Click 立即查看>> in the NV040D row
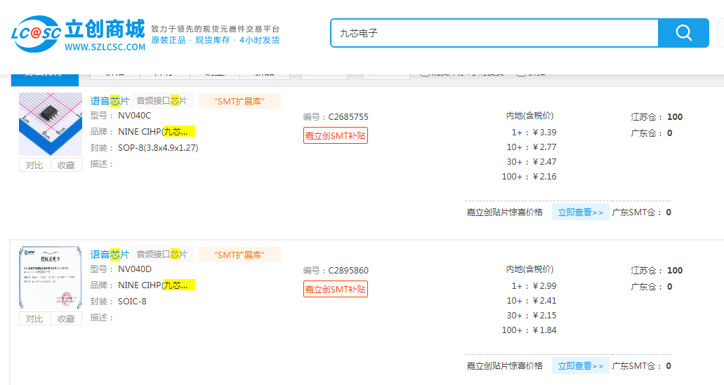Viewport: 724px width, 385px height. click(580, 366)
